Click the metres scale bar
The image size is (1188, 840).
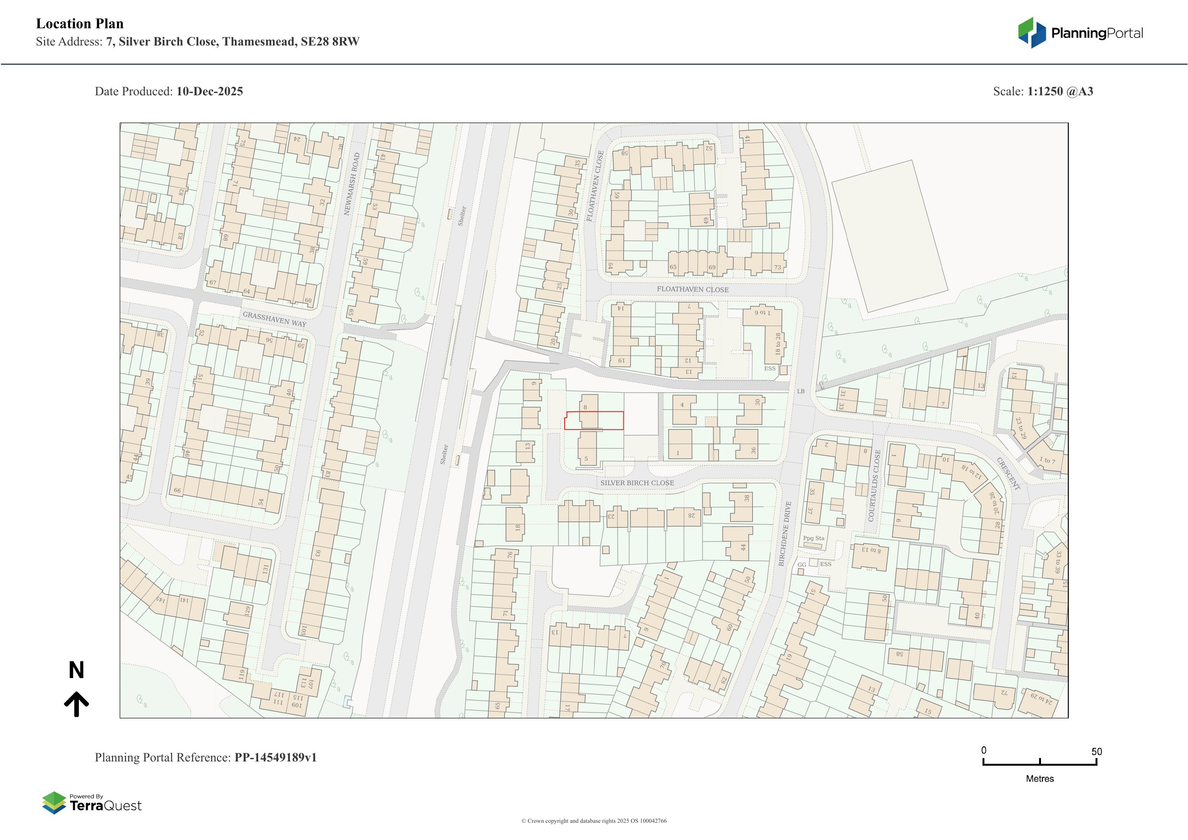click(x=1040, y=763)
